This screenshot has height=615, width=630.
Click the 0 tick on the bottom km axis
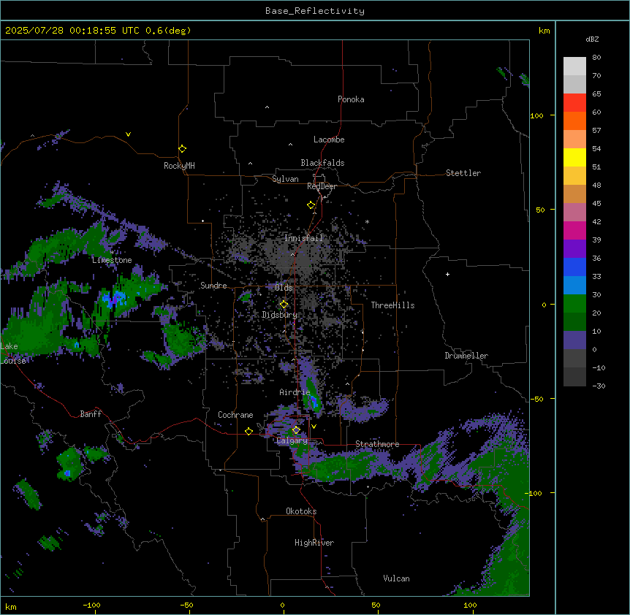pyautogui.click(x=282, y=605)
